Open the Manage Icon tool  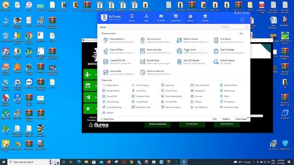[x=198, y=91]
